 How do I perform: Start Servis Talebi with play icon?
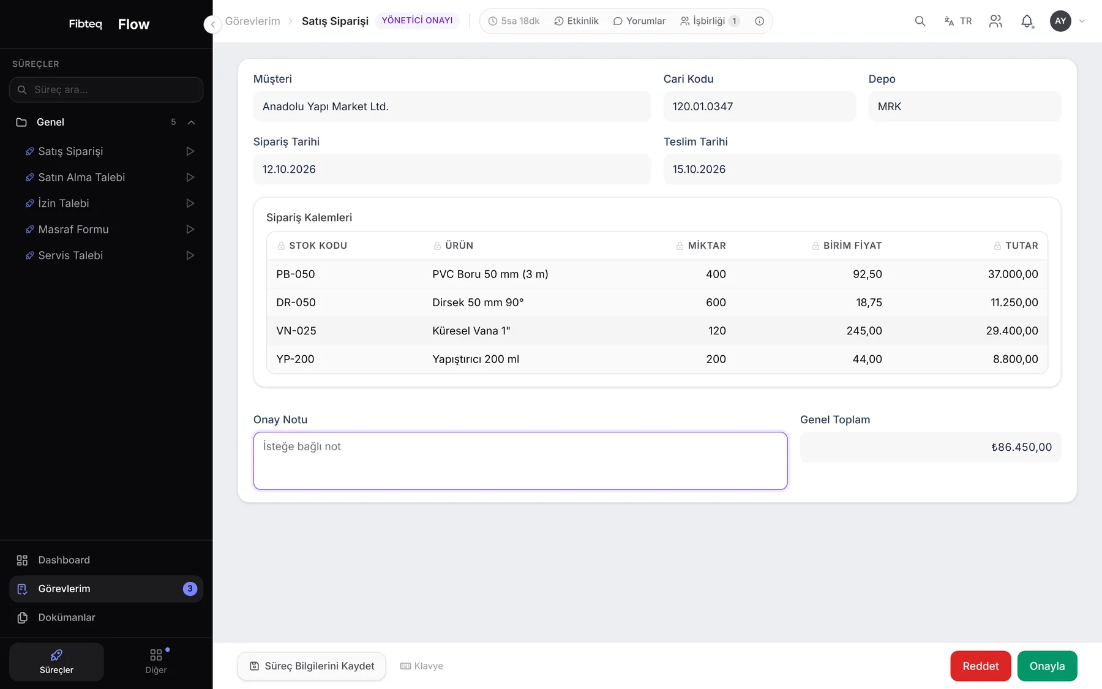(190, 255)
